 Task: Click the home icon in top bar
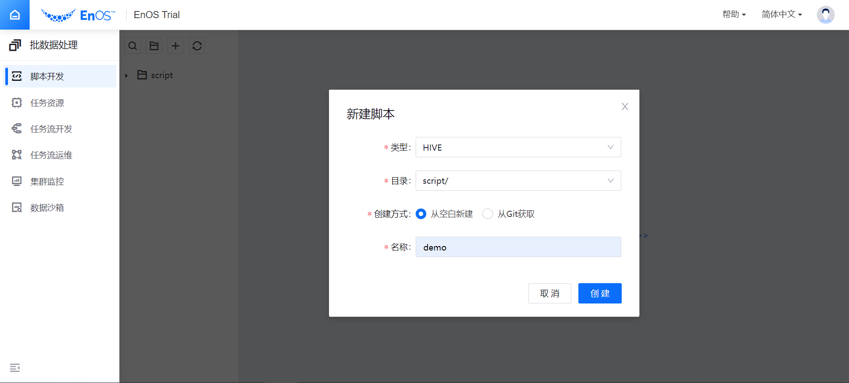(15, 15)
